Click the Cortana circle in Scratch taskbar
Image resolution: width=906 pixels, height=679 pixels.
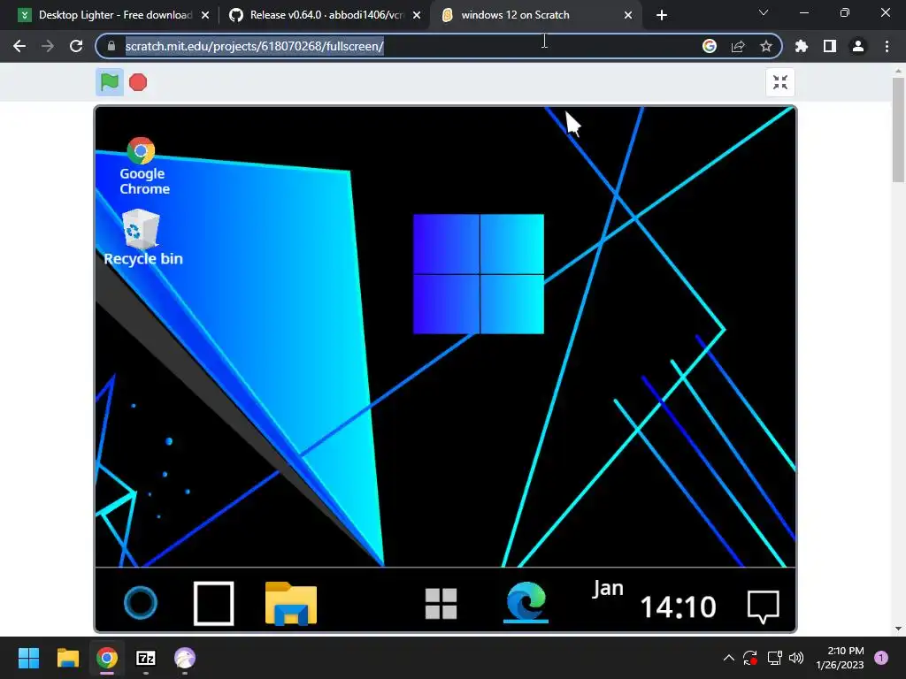click(x=141, y=603)
